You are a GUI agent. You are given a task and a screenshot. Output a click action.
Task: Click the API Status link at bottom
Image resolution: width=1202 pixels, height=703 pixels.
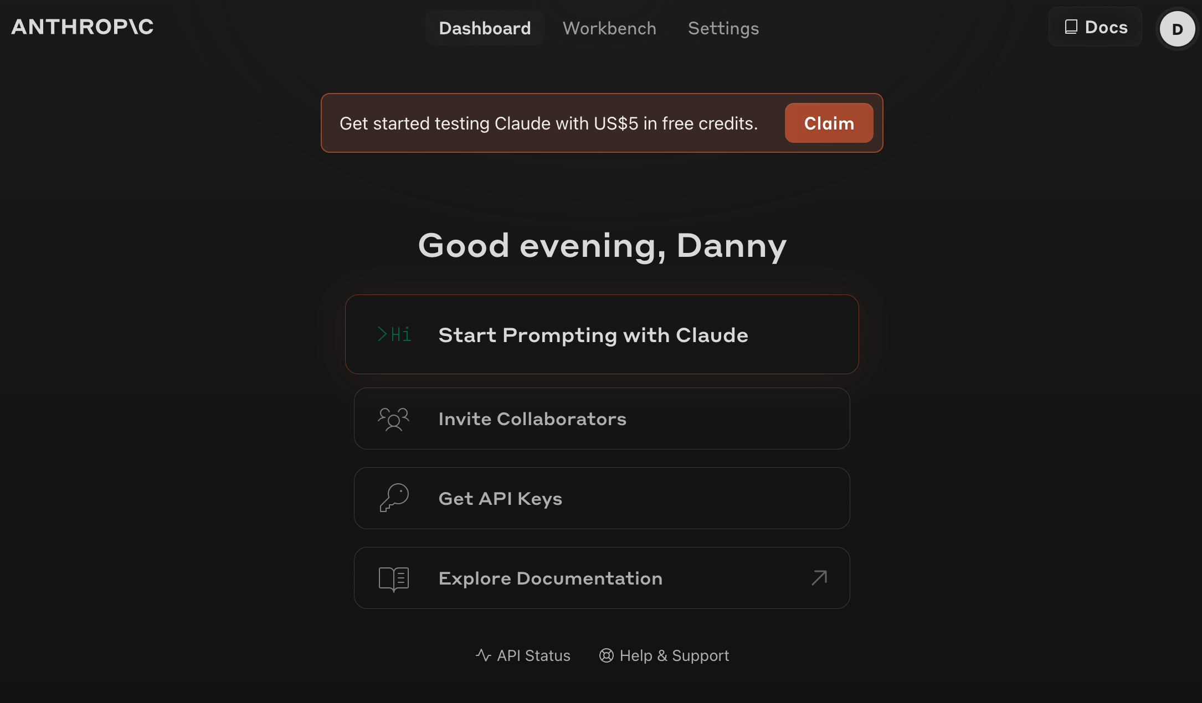point(523,655)
